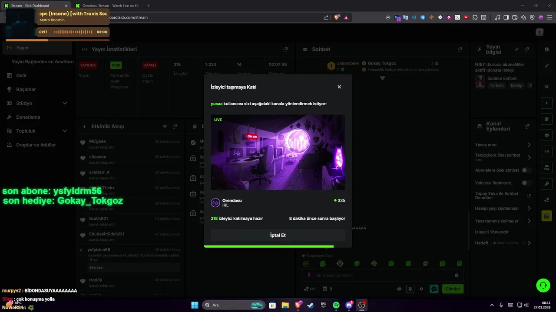Open Yapay Zeka ile Sohbet Denetimi link

(503, 195)
